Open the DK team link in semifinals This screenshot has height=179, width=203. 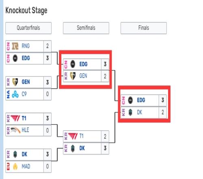[x=82, y=148]
